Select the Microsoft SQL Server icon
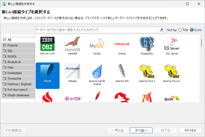Viewport: 205px width, 137px height. click(x=172, y=44)
